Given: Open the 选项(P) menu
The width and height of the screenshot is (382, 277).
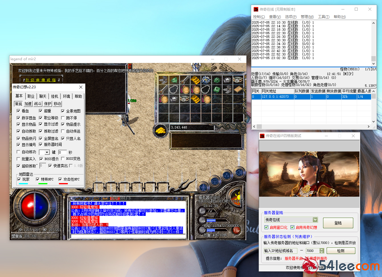Looking at the screenshot, I should (291, 17).
